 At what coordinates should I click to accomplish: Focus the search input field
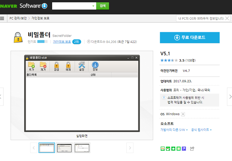pyautogui.click(x=72, y=6)
